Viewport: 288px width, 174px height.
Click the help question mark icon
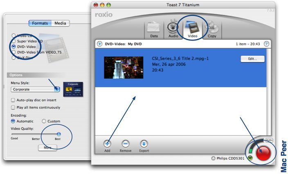point(266,44)
